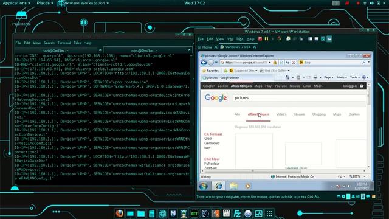
Task: Open terminal Search menu
Action: [49, 43]
